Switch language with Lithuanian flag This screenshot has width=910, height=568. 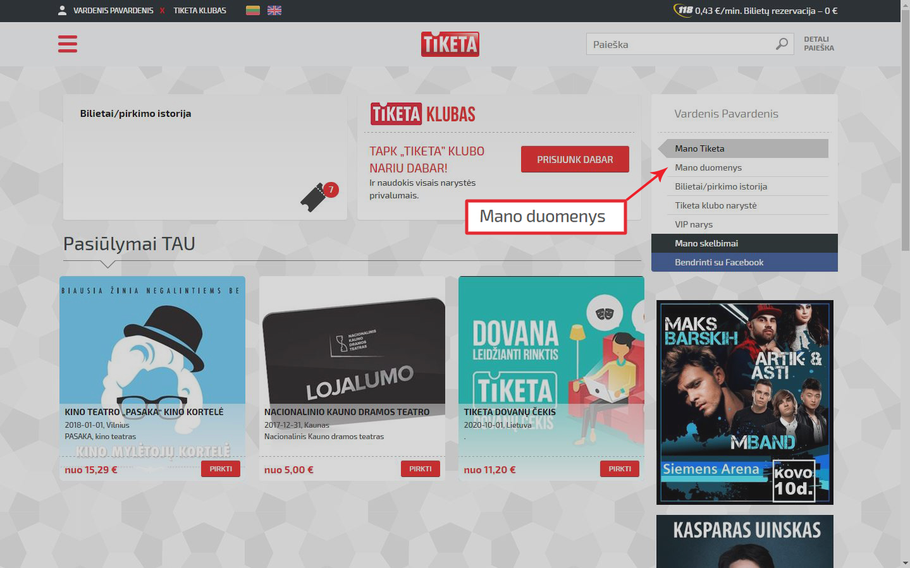tap(253, 10)
